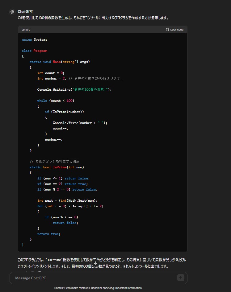231x292 pixels.
Task: Click the csharp language label
Action: pyautogui.click(x=26, y=30)
